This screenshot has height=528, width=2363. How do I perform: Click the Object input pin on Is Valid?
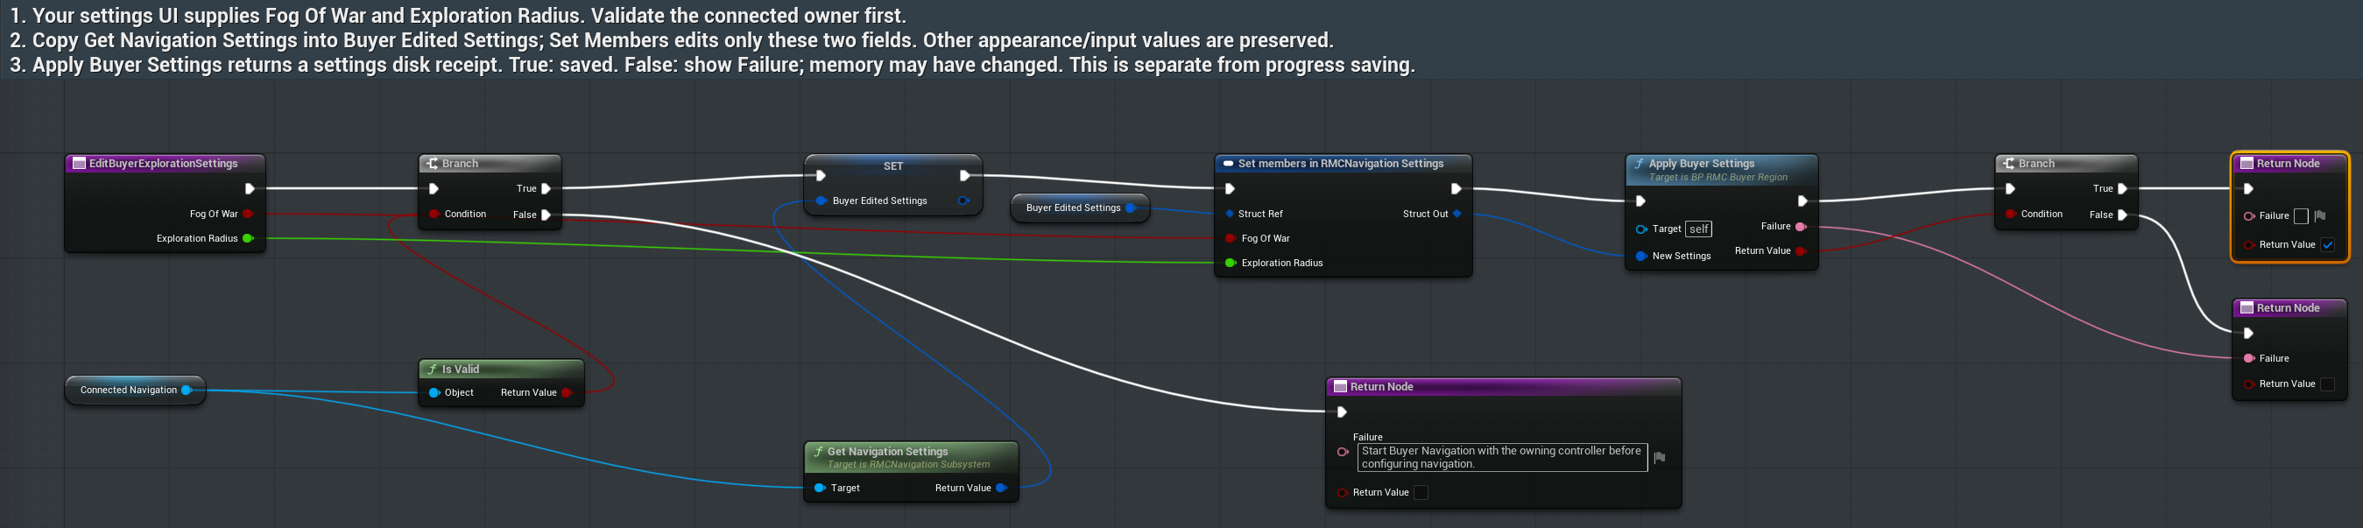coord(434,392)
